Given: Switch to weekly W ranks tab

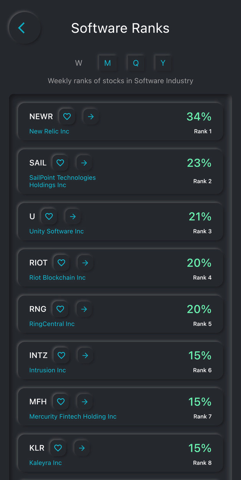Looking at the screenshot, I should coord(79,63).
